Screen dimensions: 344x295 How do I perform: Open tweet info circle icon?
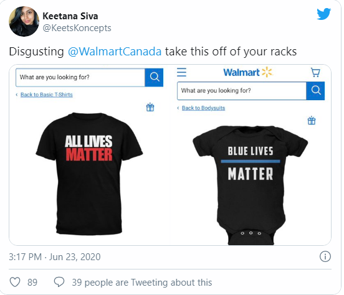[325, 256]
